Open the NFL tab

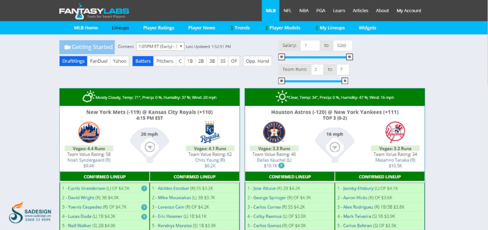pyautogui.click(x=287, y=10)
